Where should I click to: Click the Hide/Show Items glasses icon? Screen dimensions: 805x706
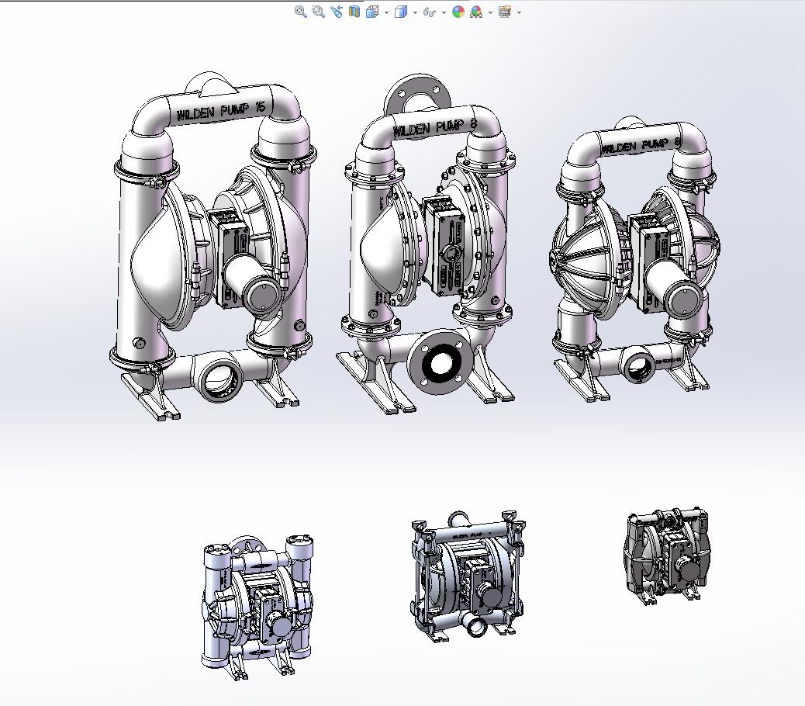tap(430, 12)
